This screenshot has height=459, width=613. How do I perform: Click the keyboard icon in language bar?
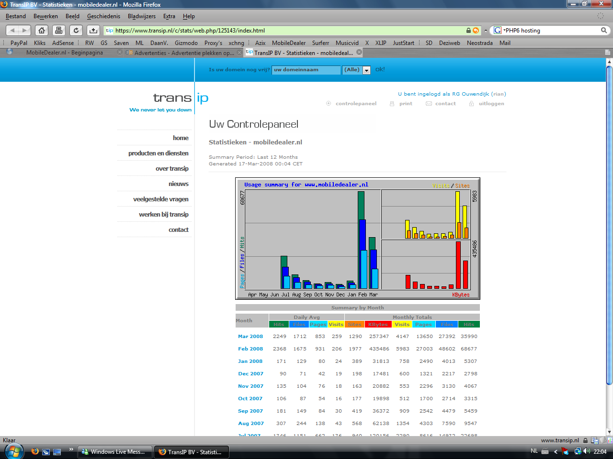pos(545,451)
